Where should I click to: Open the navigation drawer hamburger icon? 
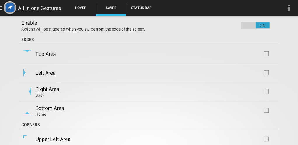coord(1,8)
